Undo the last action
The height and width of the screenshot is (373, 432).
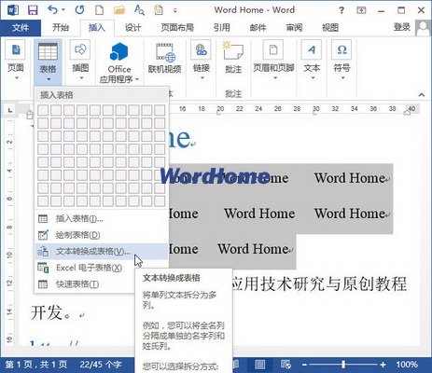(52, 10)
